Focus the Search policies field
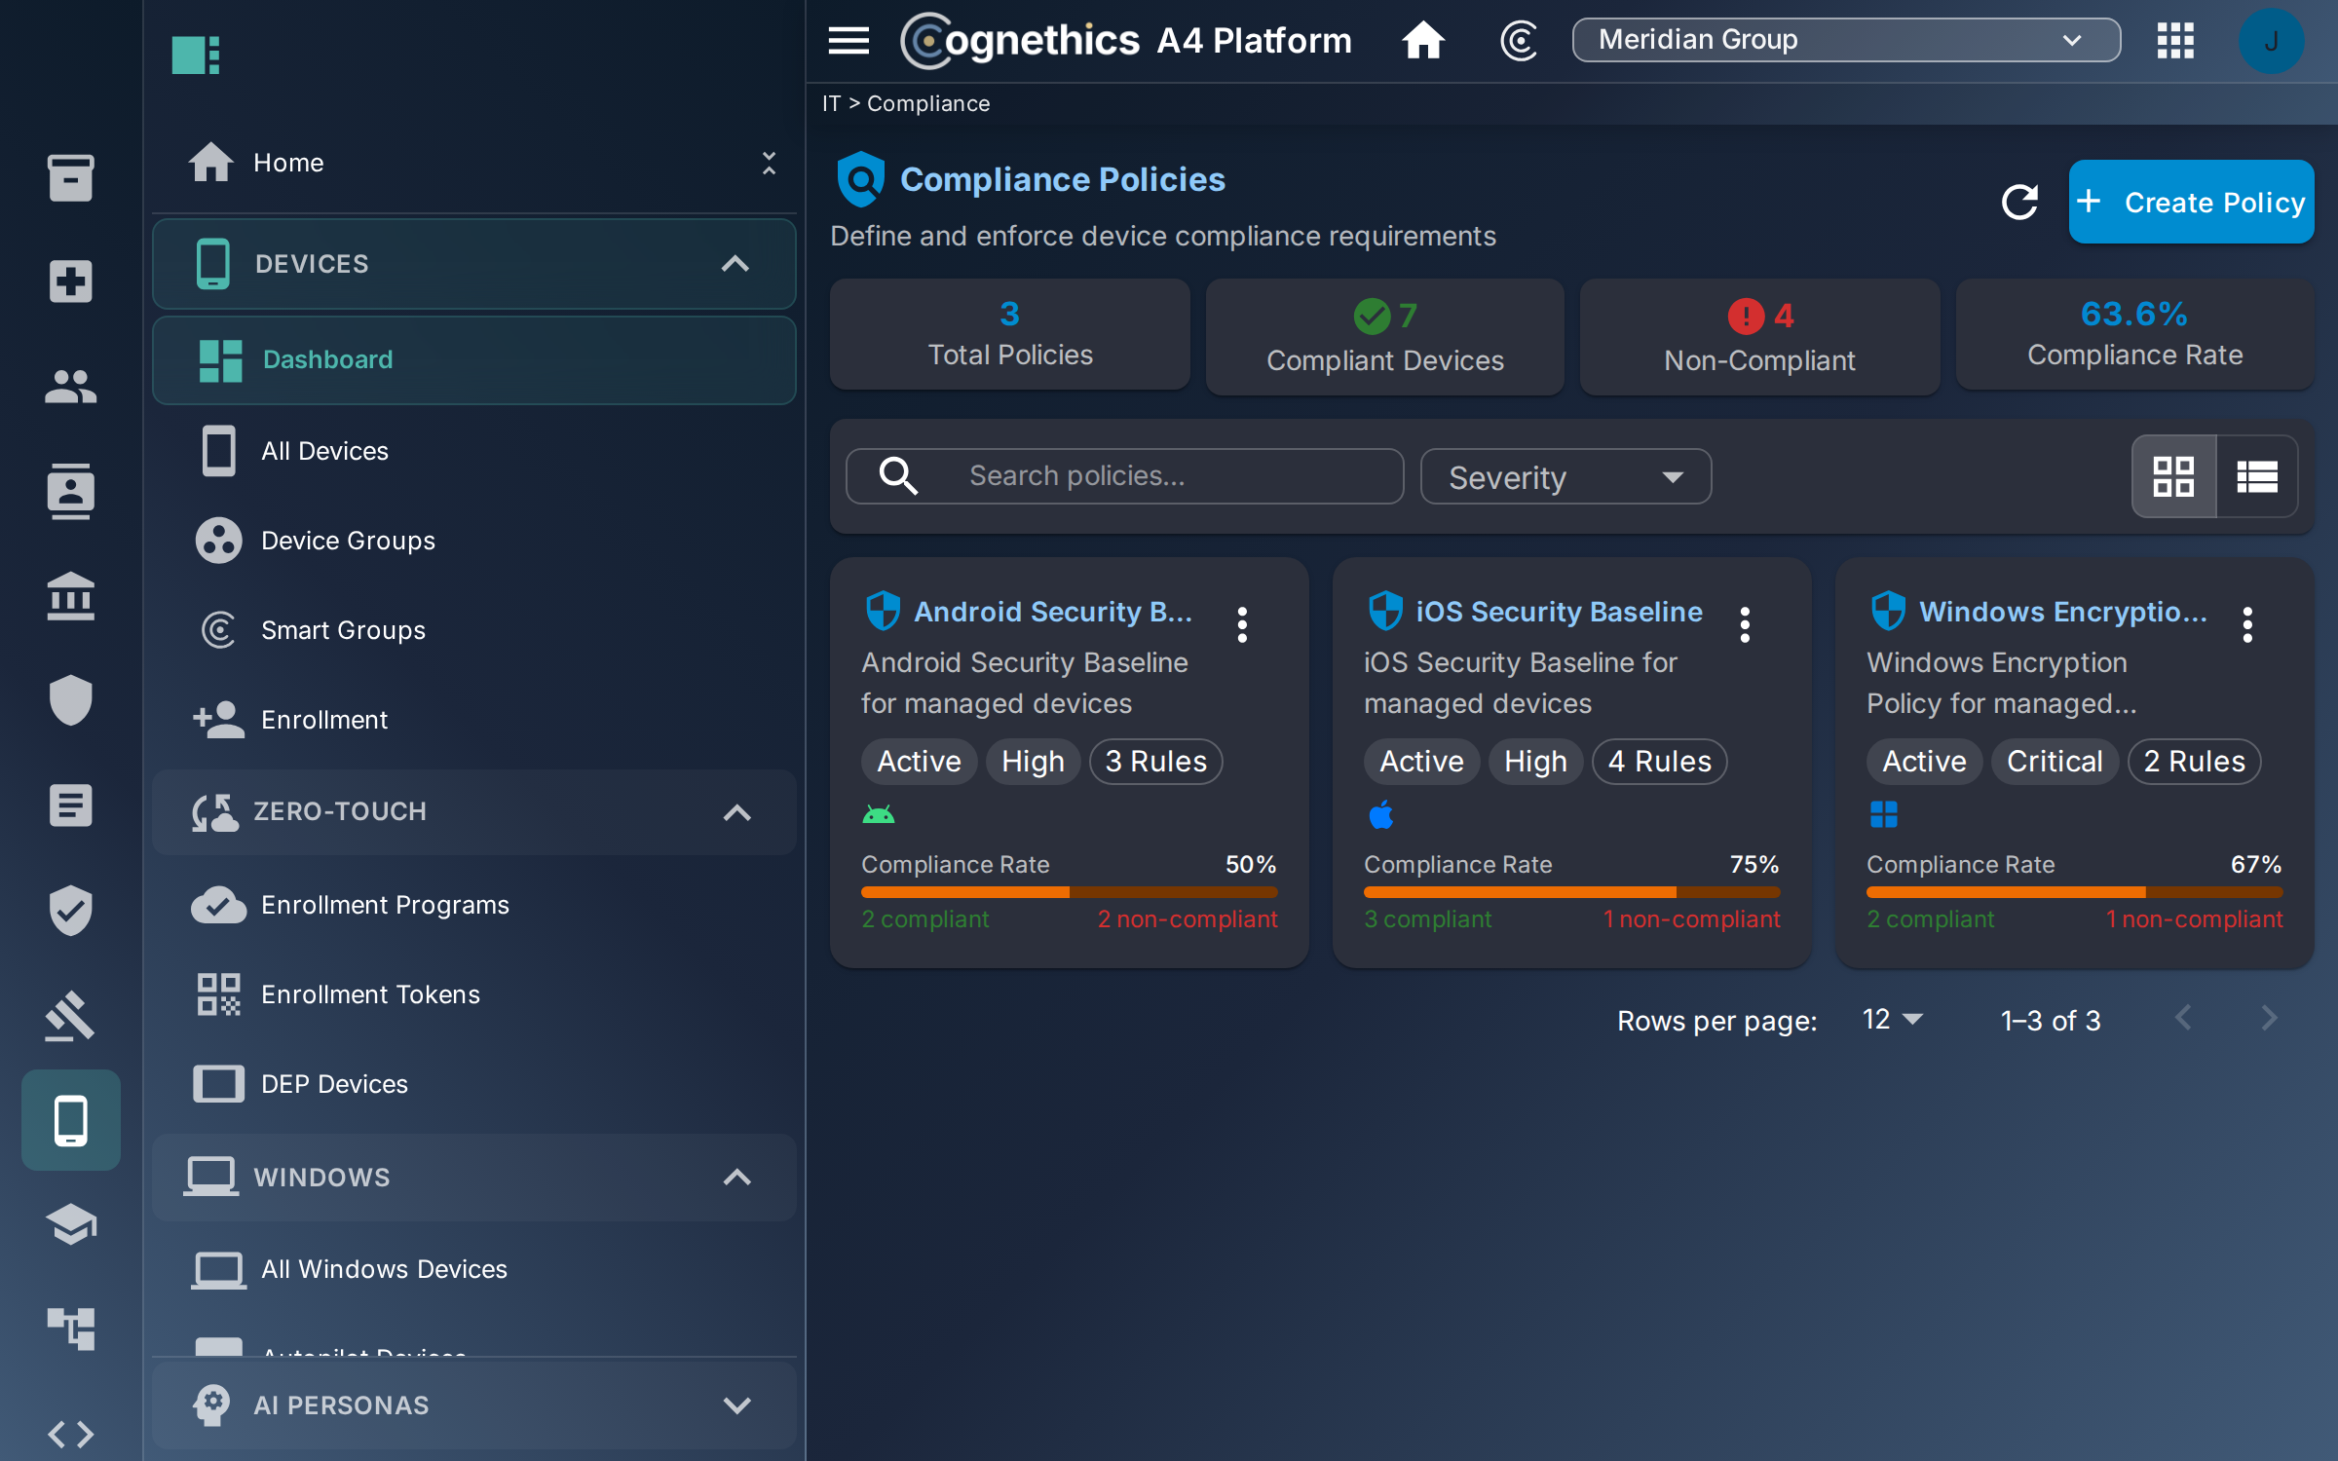Image resolution: width=2338 pixels, height=1461 pixels. [1125, 476]
